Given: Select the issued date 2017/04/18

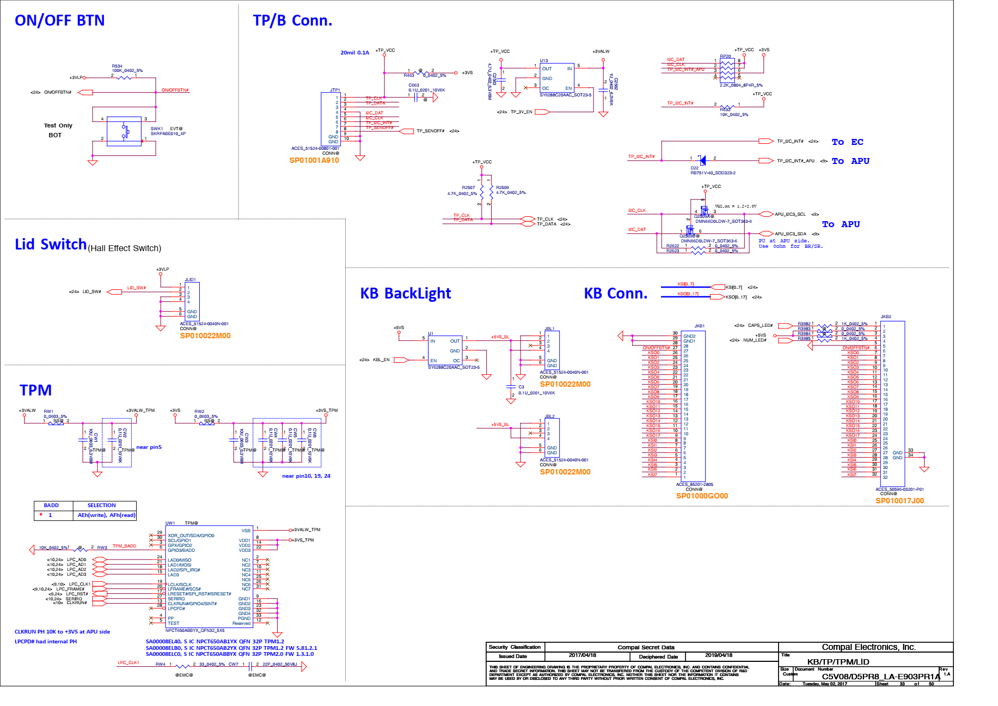Looking at the screenshot, I should click(x=582, y=655).
